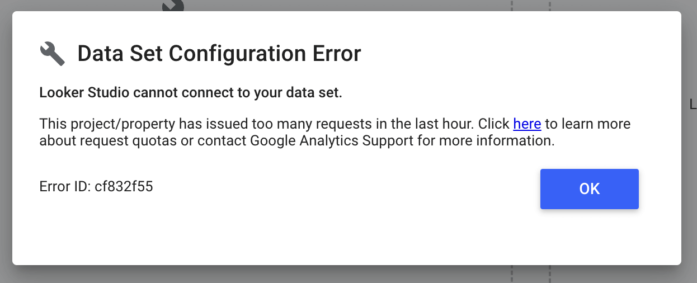Click the "Data Set Configuration Error" title
Image resolution: width=697 pixels, height=283 pixels.
point(219,54)
